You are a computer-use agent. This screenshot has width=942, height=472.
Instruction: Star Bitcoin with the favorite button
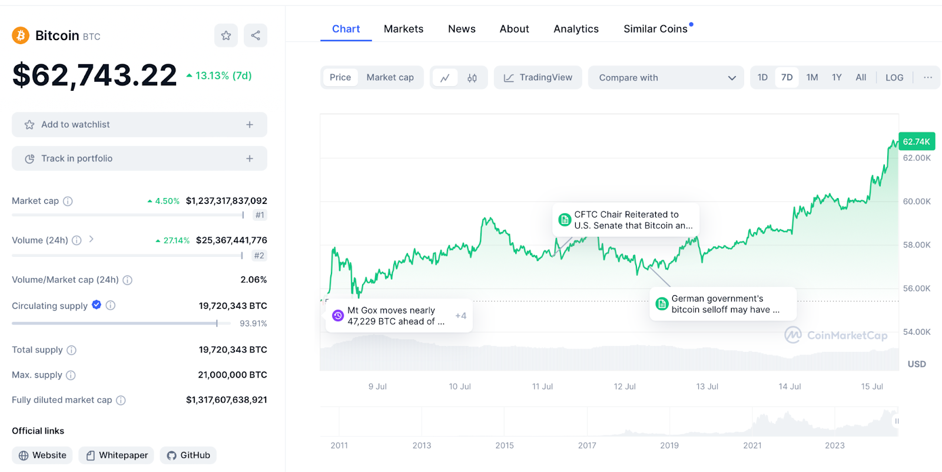click(x=226, y=35)
